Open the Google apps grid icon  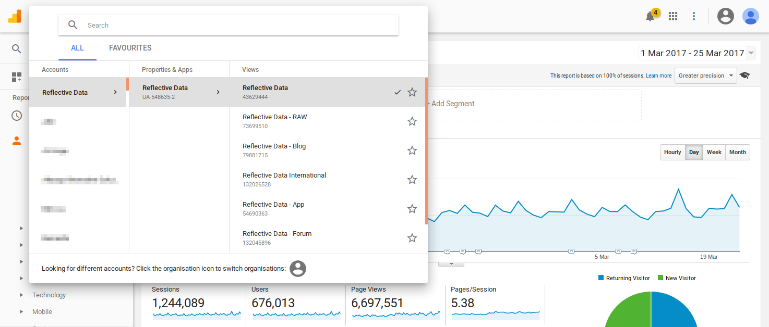point(673,16)
